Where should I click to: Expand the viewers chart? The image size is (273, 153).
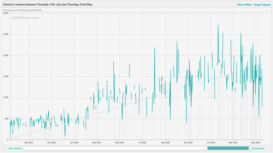266,5
